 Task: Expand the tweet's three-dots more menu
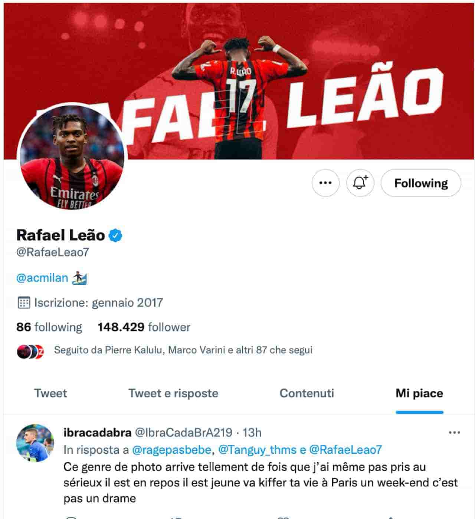click(454, 433)
